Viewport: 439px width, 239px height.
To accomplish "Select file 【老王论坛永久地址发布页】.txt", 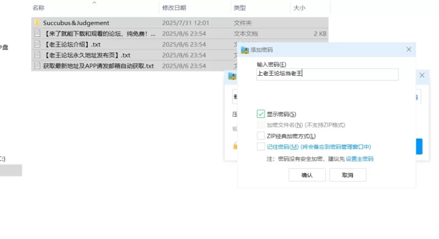I will [87, 55].
